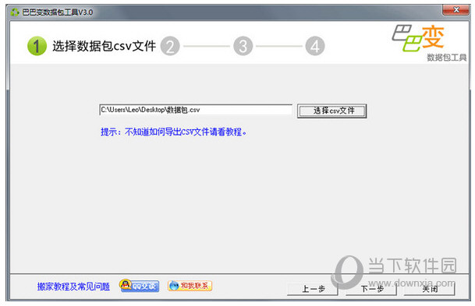475x306 pixels.
Task: Click the progress line between steps 2 and 3
Action: point(207,46)
